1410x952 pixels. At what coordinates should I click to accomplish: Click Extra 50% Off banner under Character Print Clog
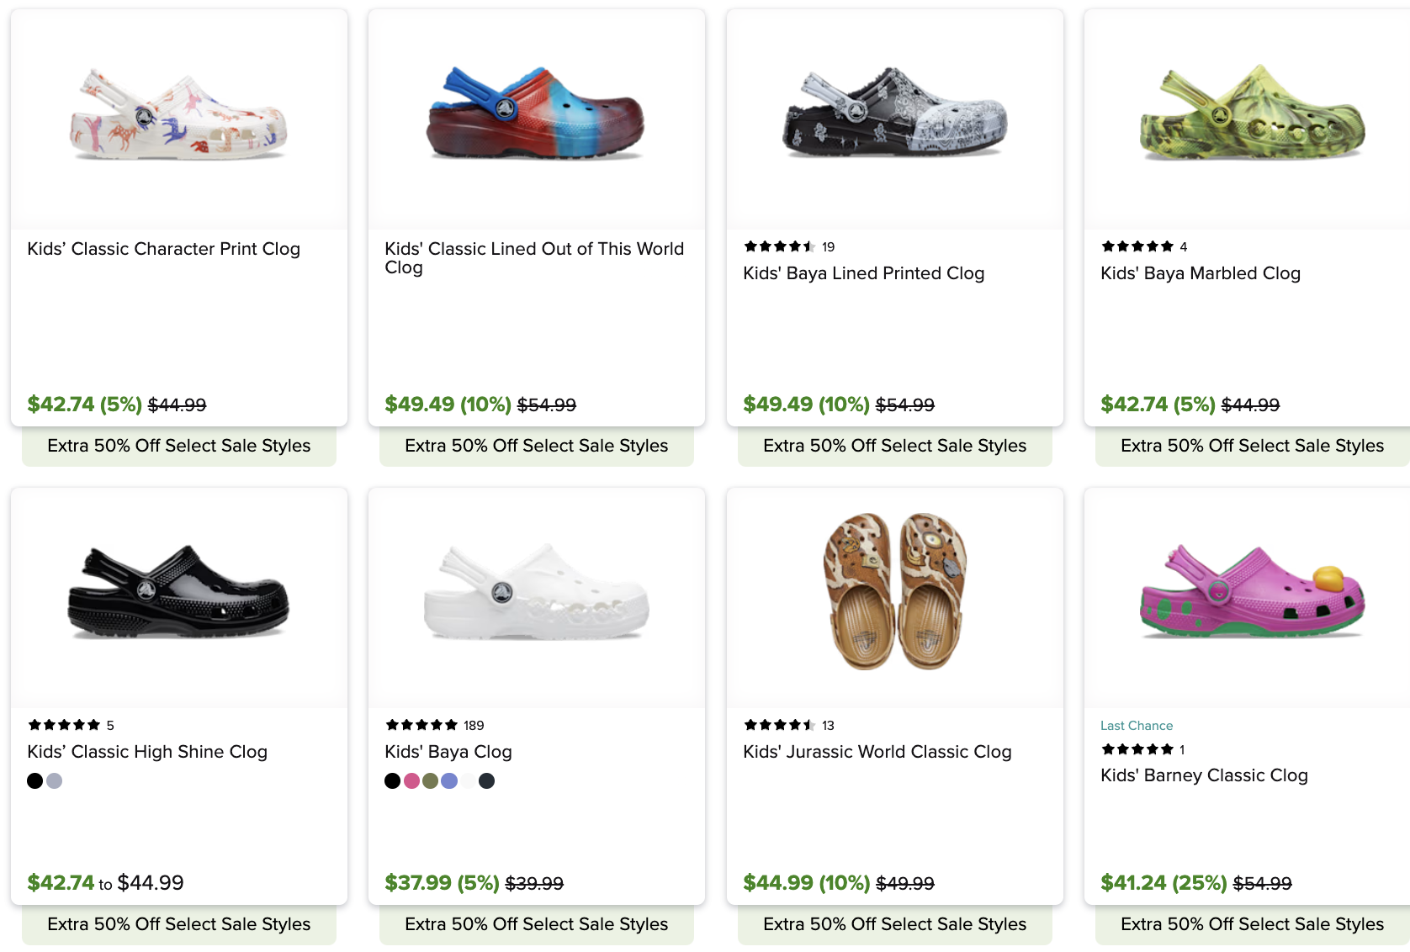178,446
